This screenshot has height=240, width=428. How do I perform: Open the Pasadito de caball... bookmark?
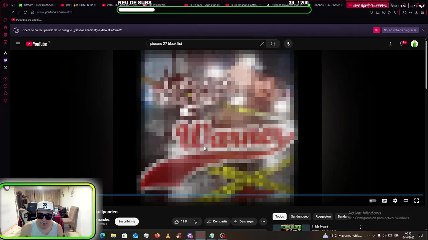pos(26,20)
